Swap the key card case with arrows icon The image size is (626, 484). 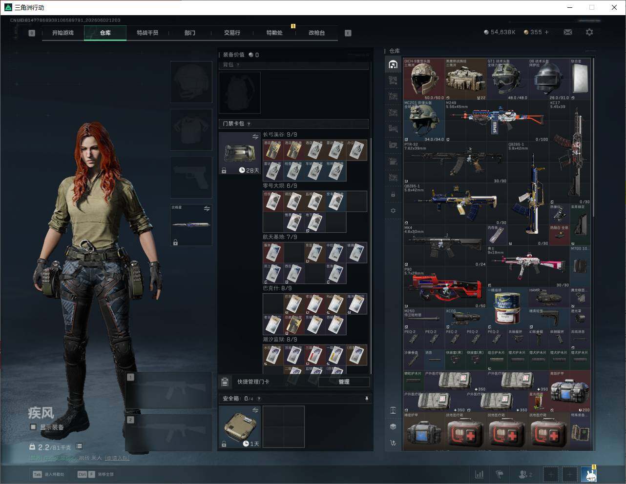coord(255,137)
